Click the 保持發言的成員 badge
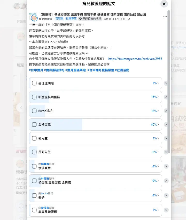This screenshot has height=220, width=186. tap(90, 18)
